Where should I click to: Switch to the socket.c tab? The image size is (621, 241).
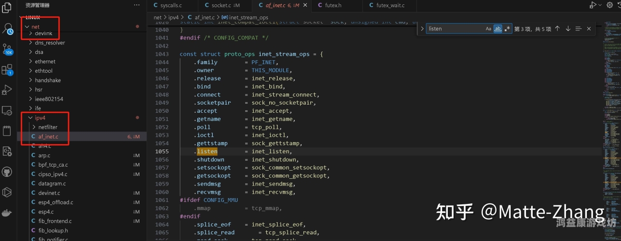[x=225, y=5]
